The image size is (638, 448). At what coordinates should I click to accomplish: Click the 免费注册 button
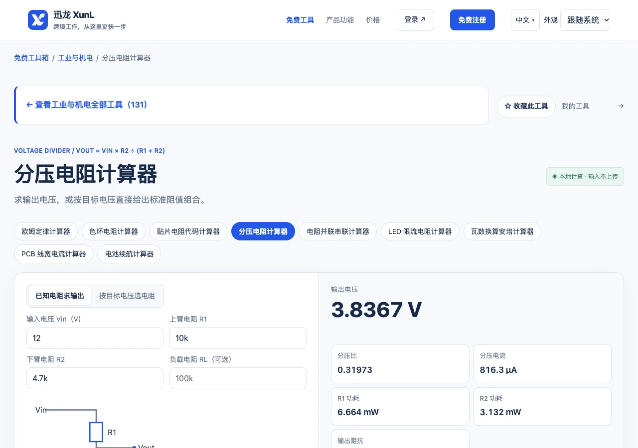[472, 20]
